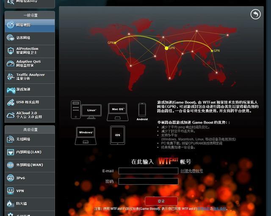The image size is (271, 216).
Task: Open USB 相关应用 page
Action: (x=30, y=103)
